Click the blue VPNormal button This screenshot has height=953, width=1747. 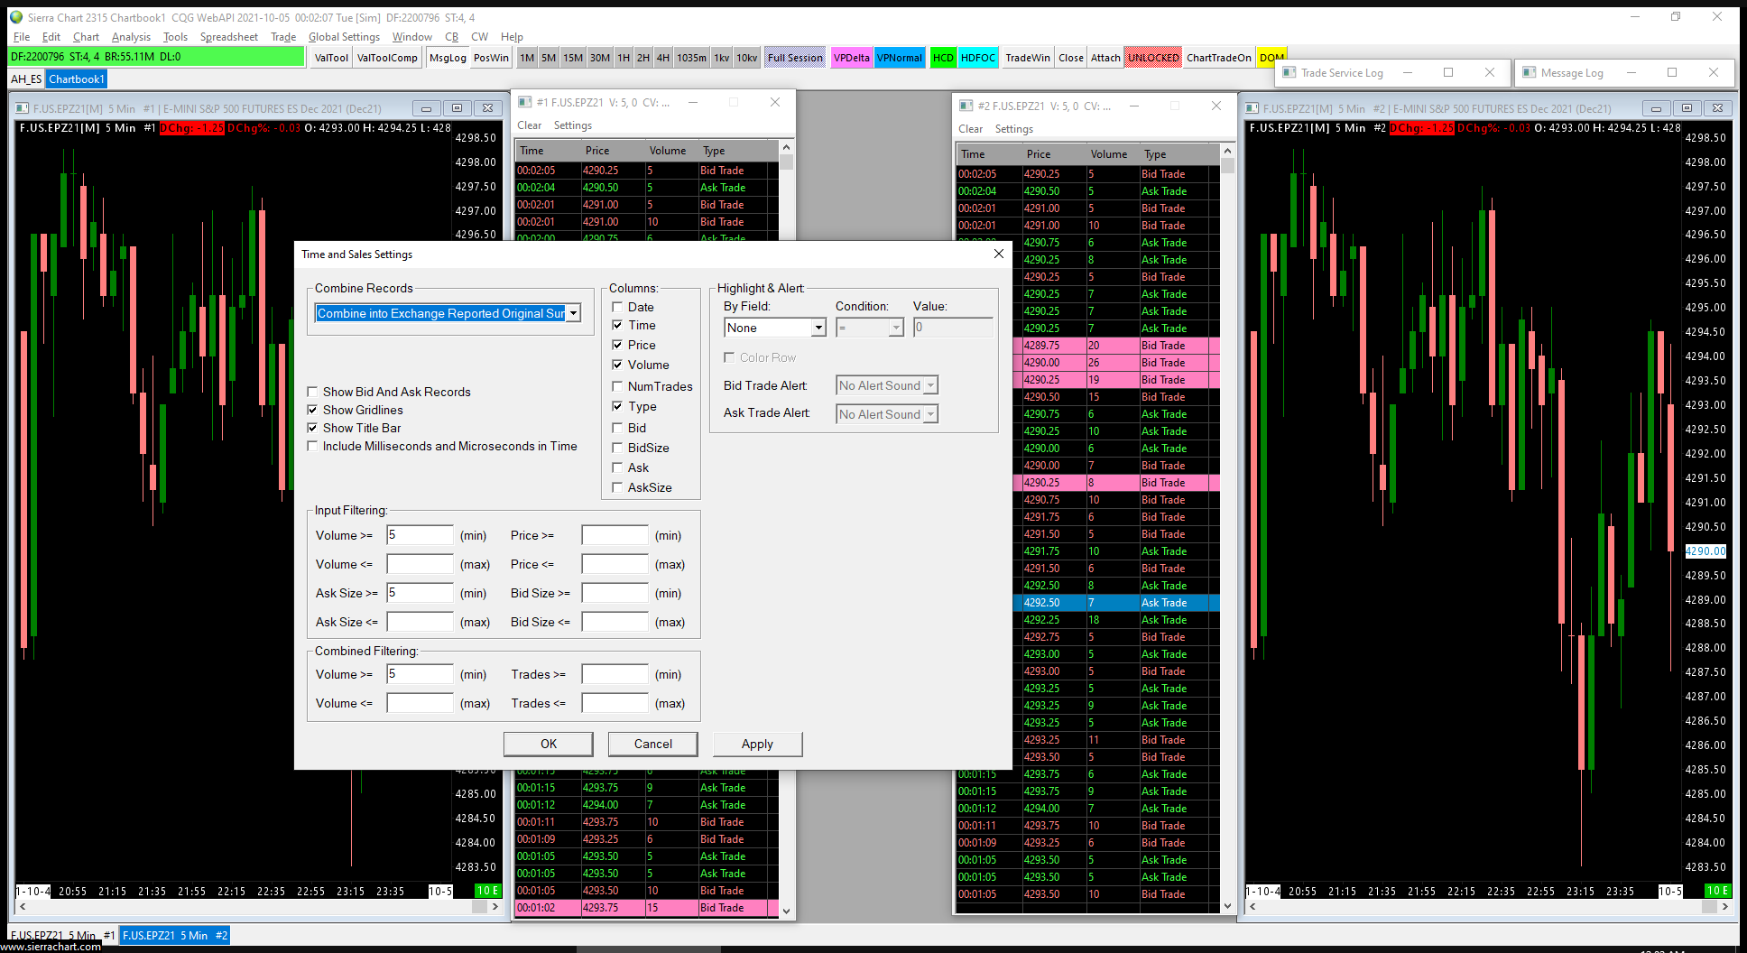[x=900, y=58]
